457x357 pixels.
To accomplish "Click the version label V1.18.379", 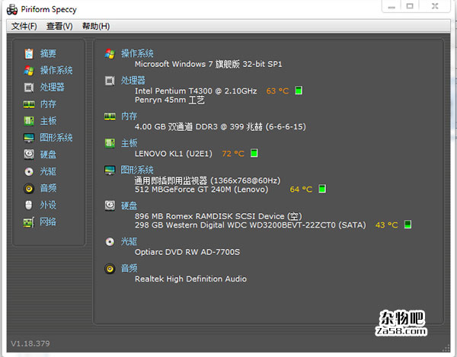I will coord(30,343).
